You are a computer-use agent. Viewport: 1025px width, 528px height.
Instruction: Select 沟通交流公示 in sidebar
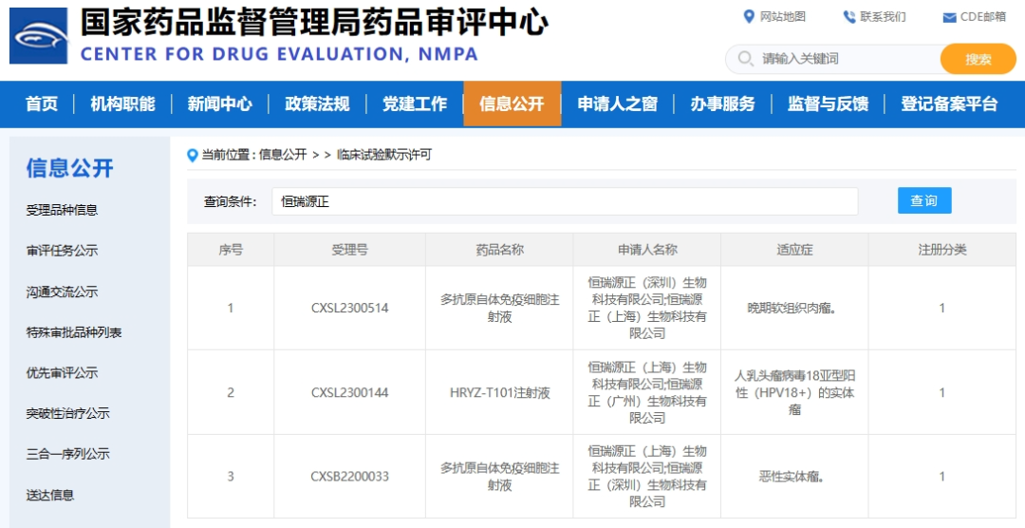click(x=62, y=292)
